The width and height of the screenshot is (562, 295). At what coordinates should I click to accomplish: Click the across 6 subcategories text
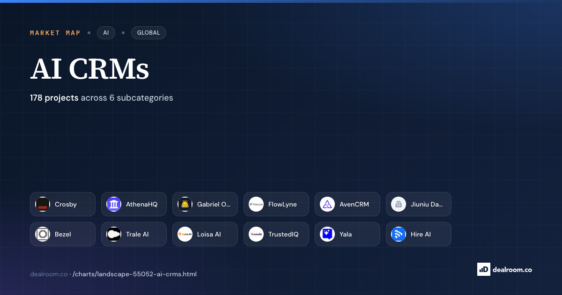pyautogui.click(x=127, y=98)
